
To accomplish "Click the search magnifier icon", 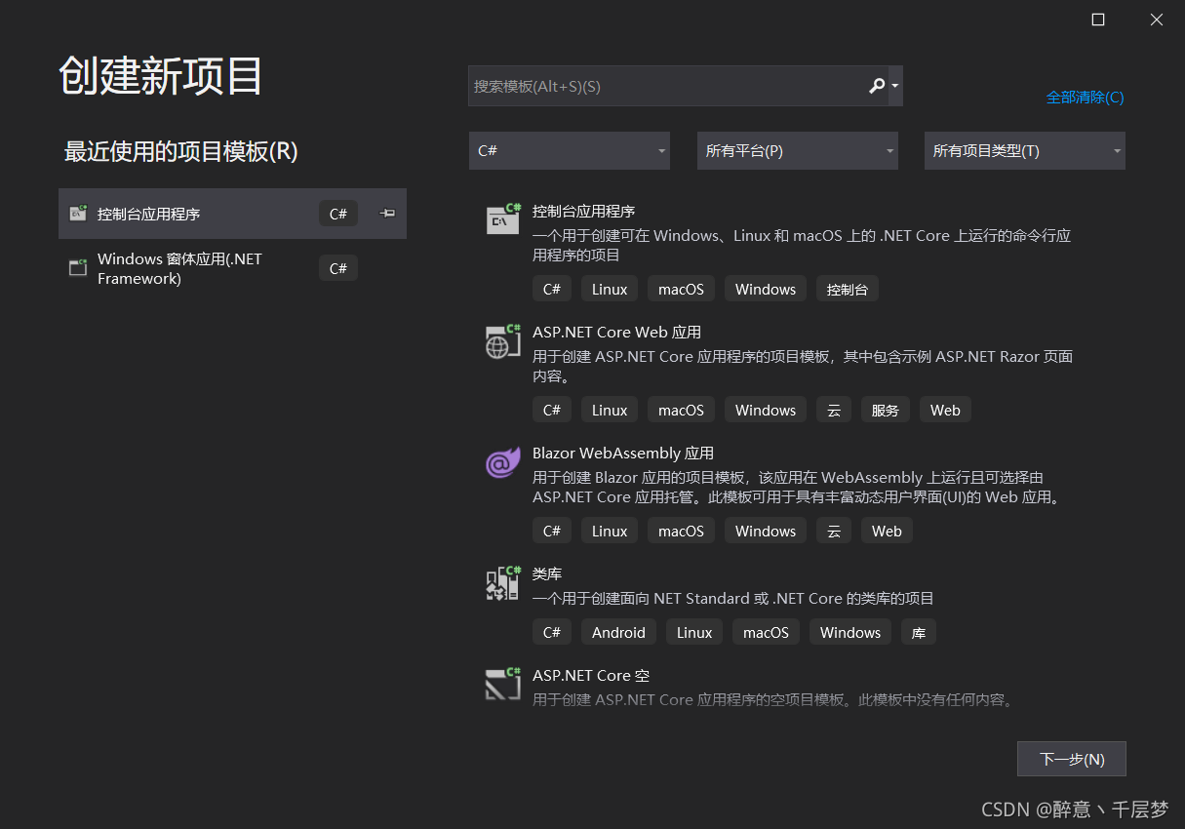I will click(877, 86).
